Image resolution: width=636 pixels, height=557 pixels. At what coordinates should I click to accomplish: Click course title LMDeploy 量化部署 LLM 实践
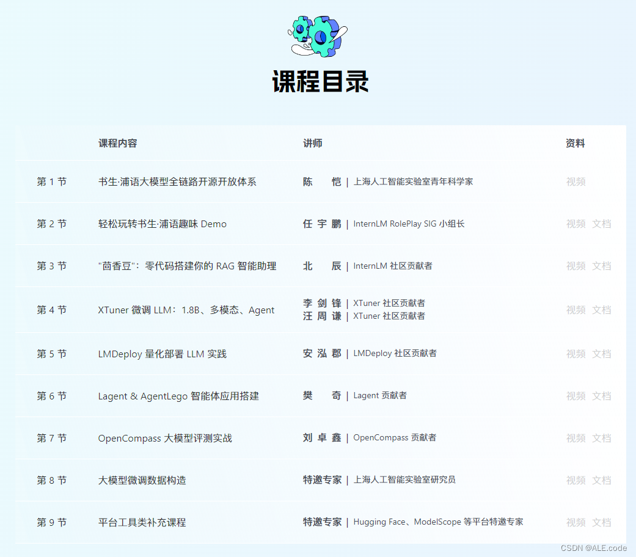click(x=163, y=354)
